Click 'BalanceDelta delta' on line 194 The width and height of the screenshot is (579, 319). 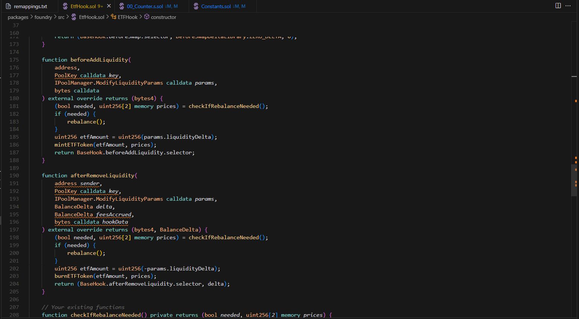[x=83, y=207]
